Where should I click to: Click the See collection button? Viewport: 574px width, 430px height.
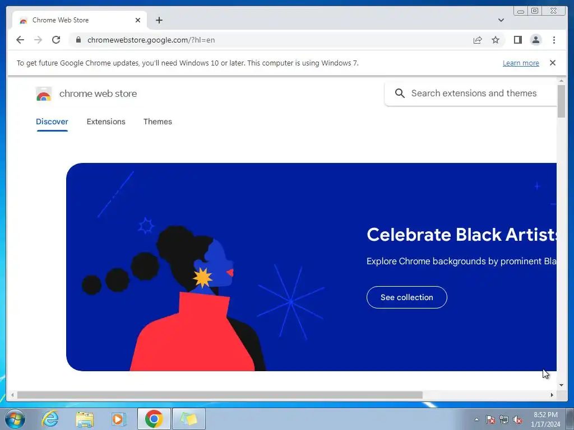pyautogui.click(x=407, y=297)
